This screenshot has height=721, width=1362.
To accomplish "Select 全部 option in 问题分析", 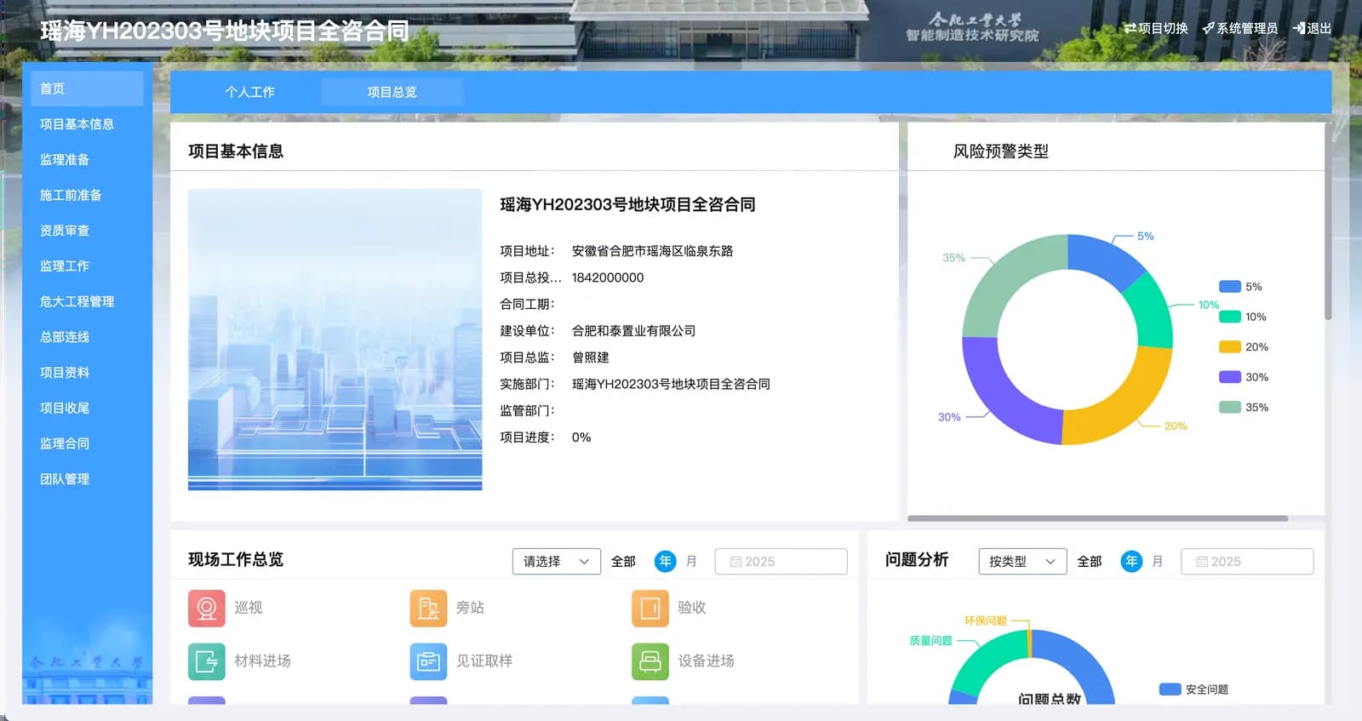I will point(1090,562).
